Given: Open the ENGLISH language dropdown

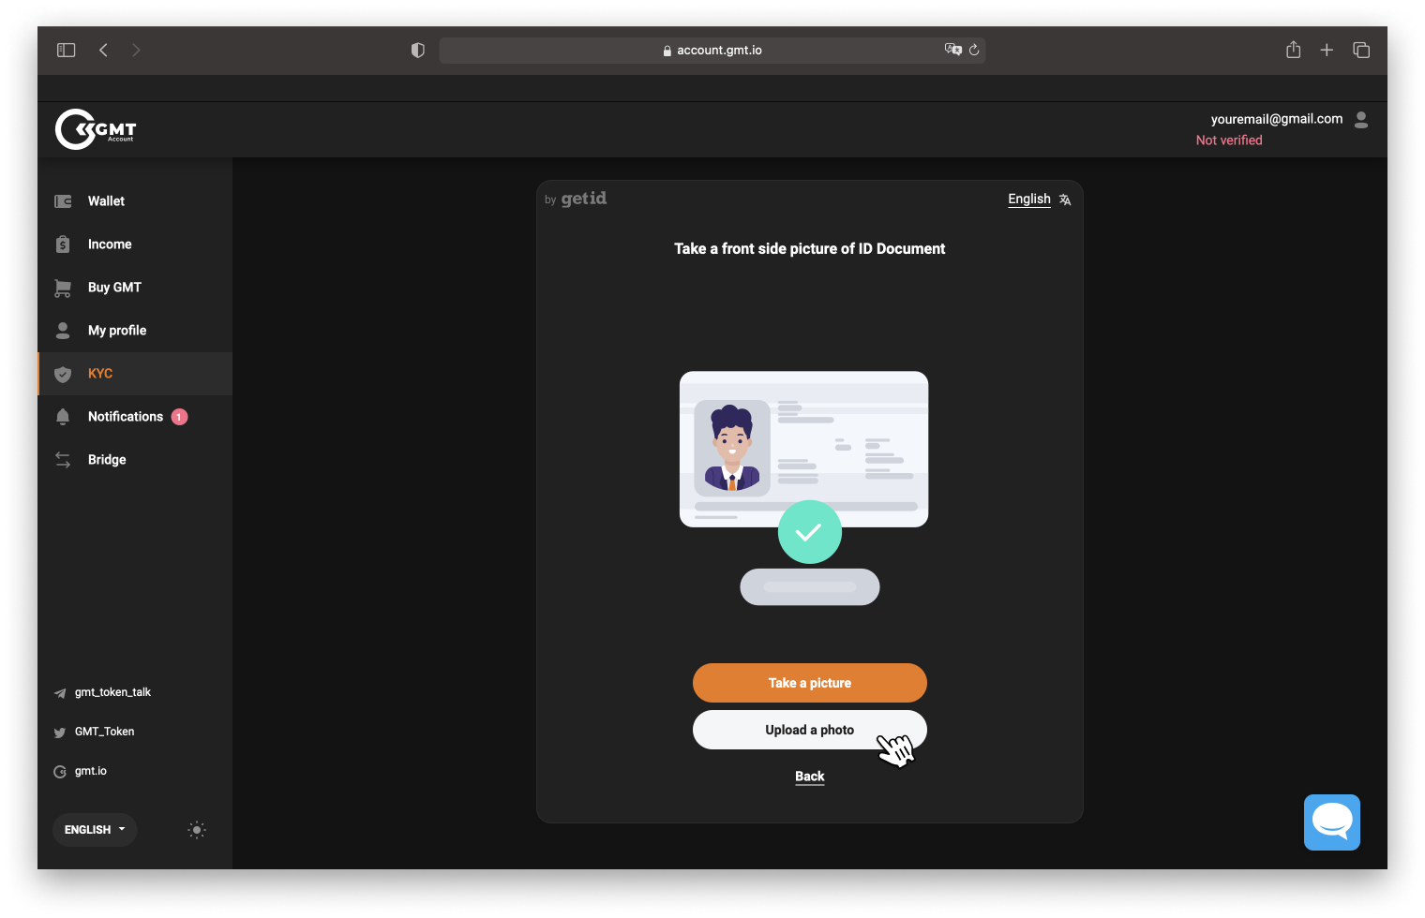Looking at the screenshot, I should pos(95,830).
